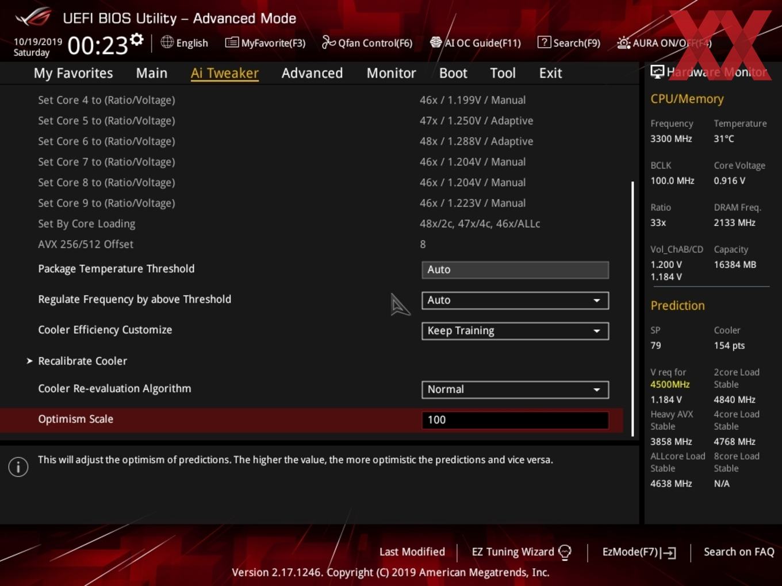Click Set Core 5 to (Ratio/Voltage)
This screenshot has width=782, height=586.
tap(106, 121)
